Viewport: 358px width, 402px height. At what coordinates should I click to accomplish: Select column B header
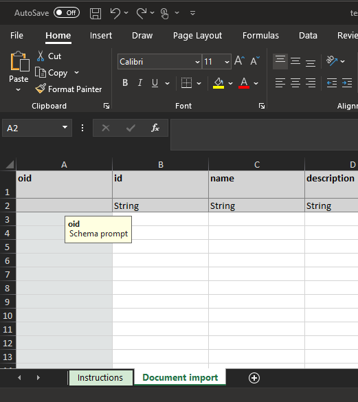coord(161,164)
